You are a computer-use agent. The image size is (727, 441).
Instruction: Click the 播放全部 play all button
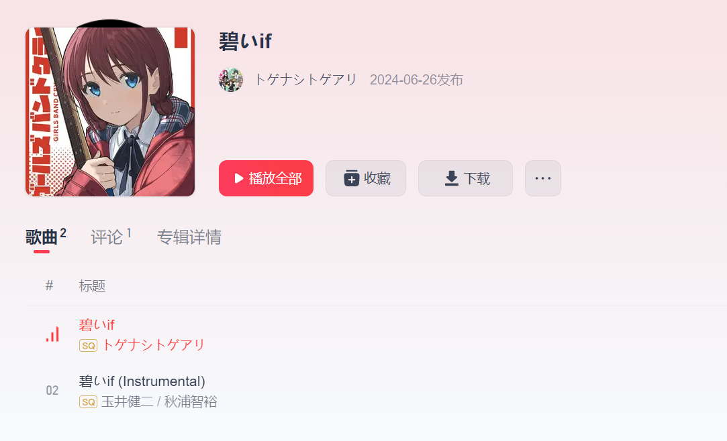[266, 178]
